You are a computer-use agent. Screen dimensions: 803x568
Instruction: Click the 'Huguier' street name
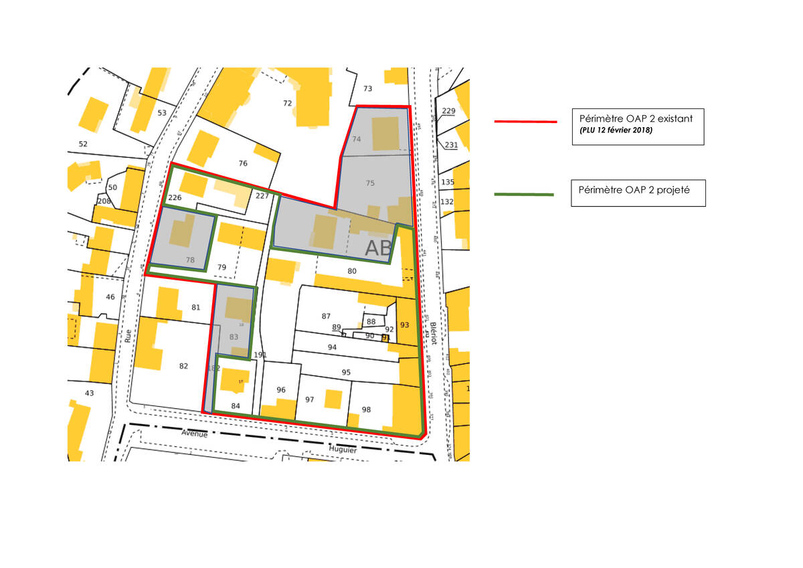(345, 450)
